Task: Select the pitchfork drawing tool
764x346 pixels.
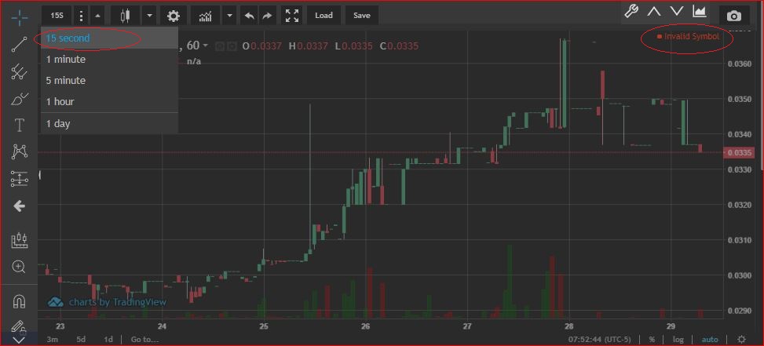Action: pyautogui.click(x=19, y=72)
